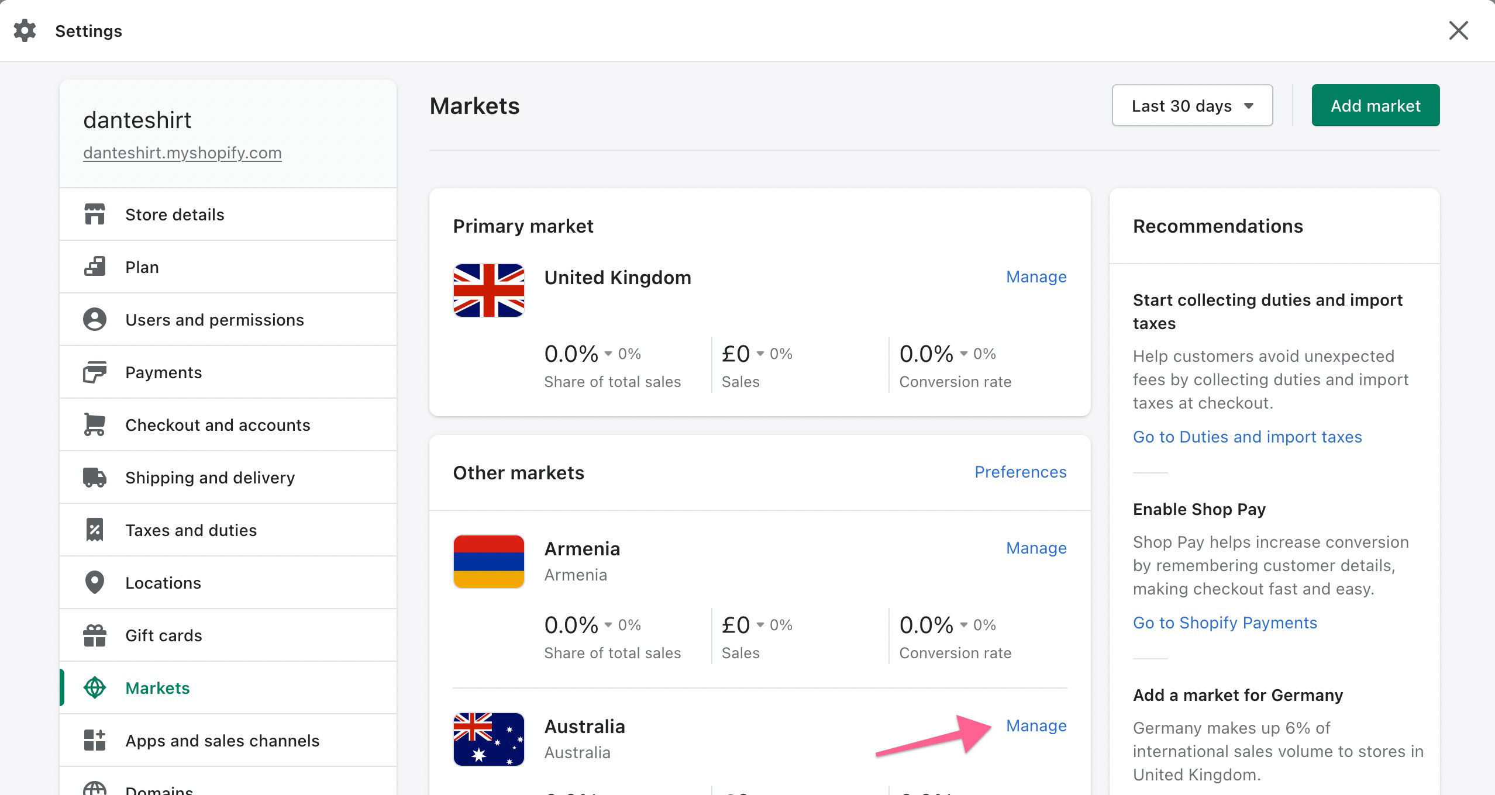This screenshot has height=795, width=1495.
Task: Click United Kingdom Share of total sales label
Action: coord(612,382)
